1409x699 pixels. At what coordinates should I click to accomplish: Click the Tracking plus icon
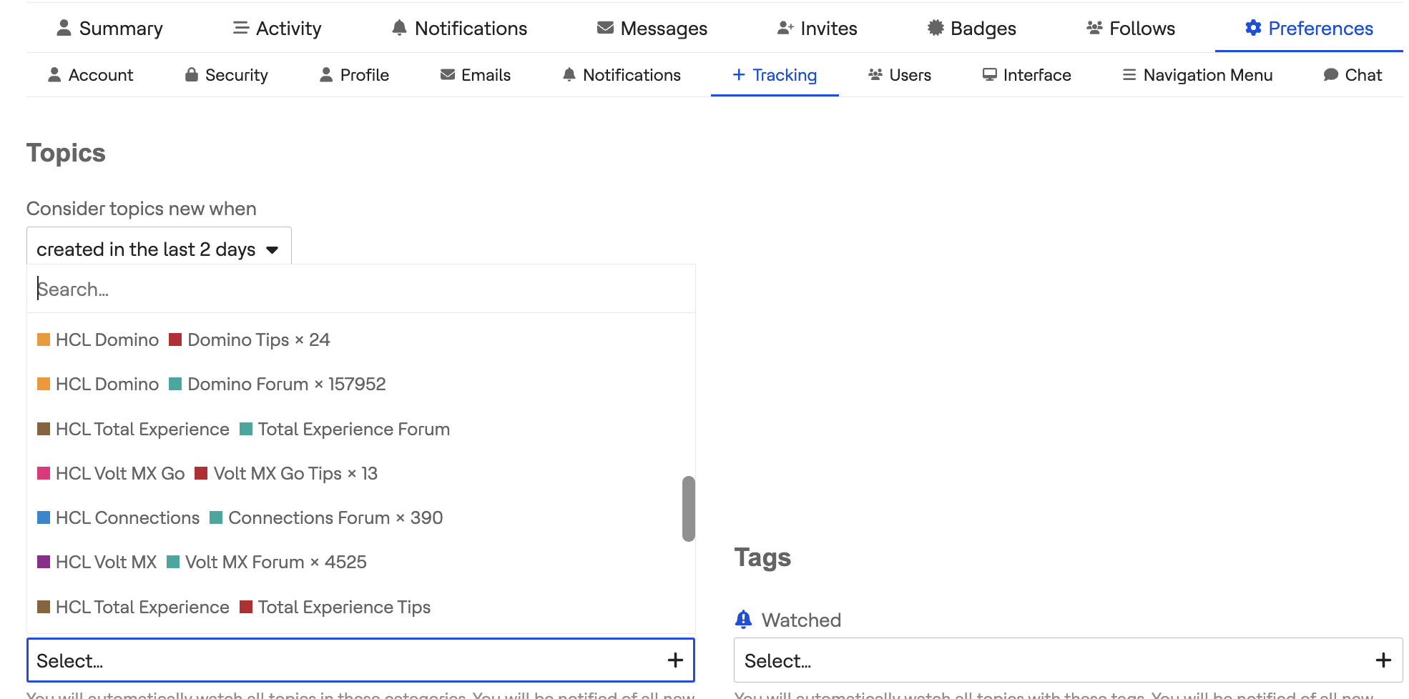click(x=739, y=75)
